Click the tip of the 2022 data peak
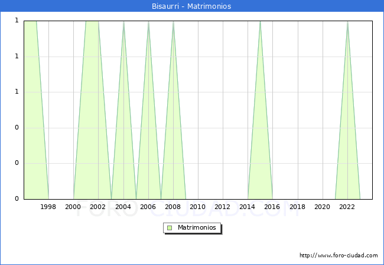The width and height of the screenshot is (384, 265). 347,22
